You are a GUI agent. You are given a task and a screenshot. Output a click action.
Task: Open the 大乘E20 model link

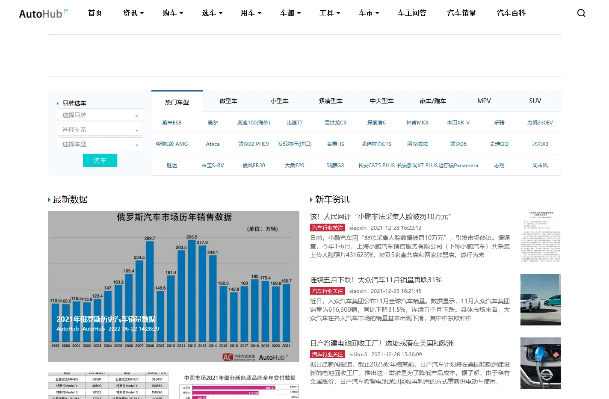[295, 166]
